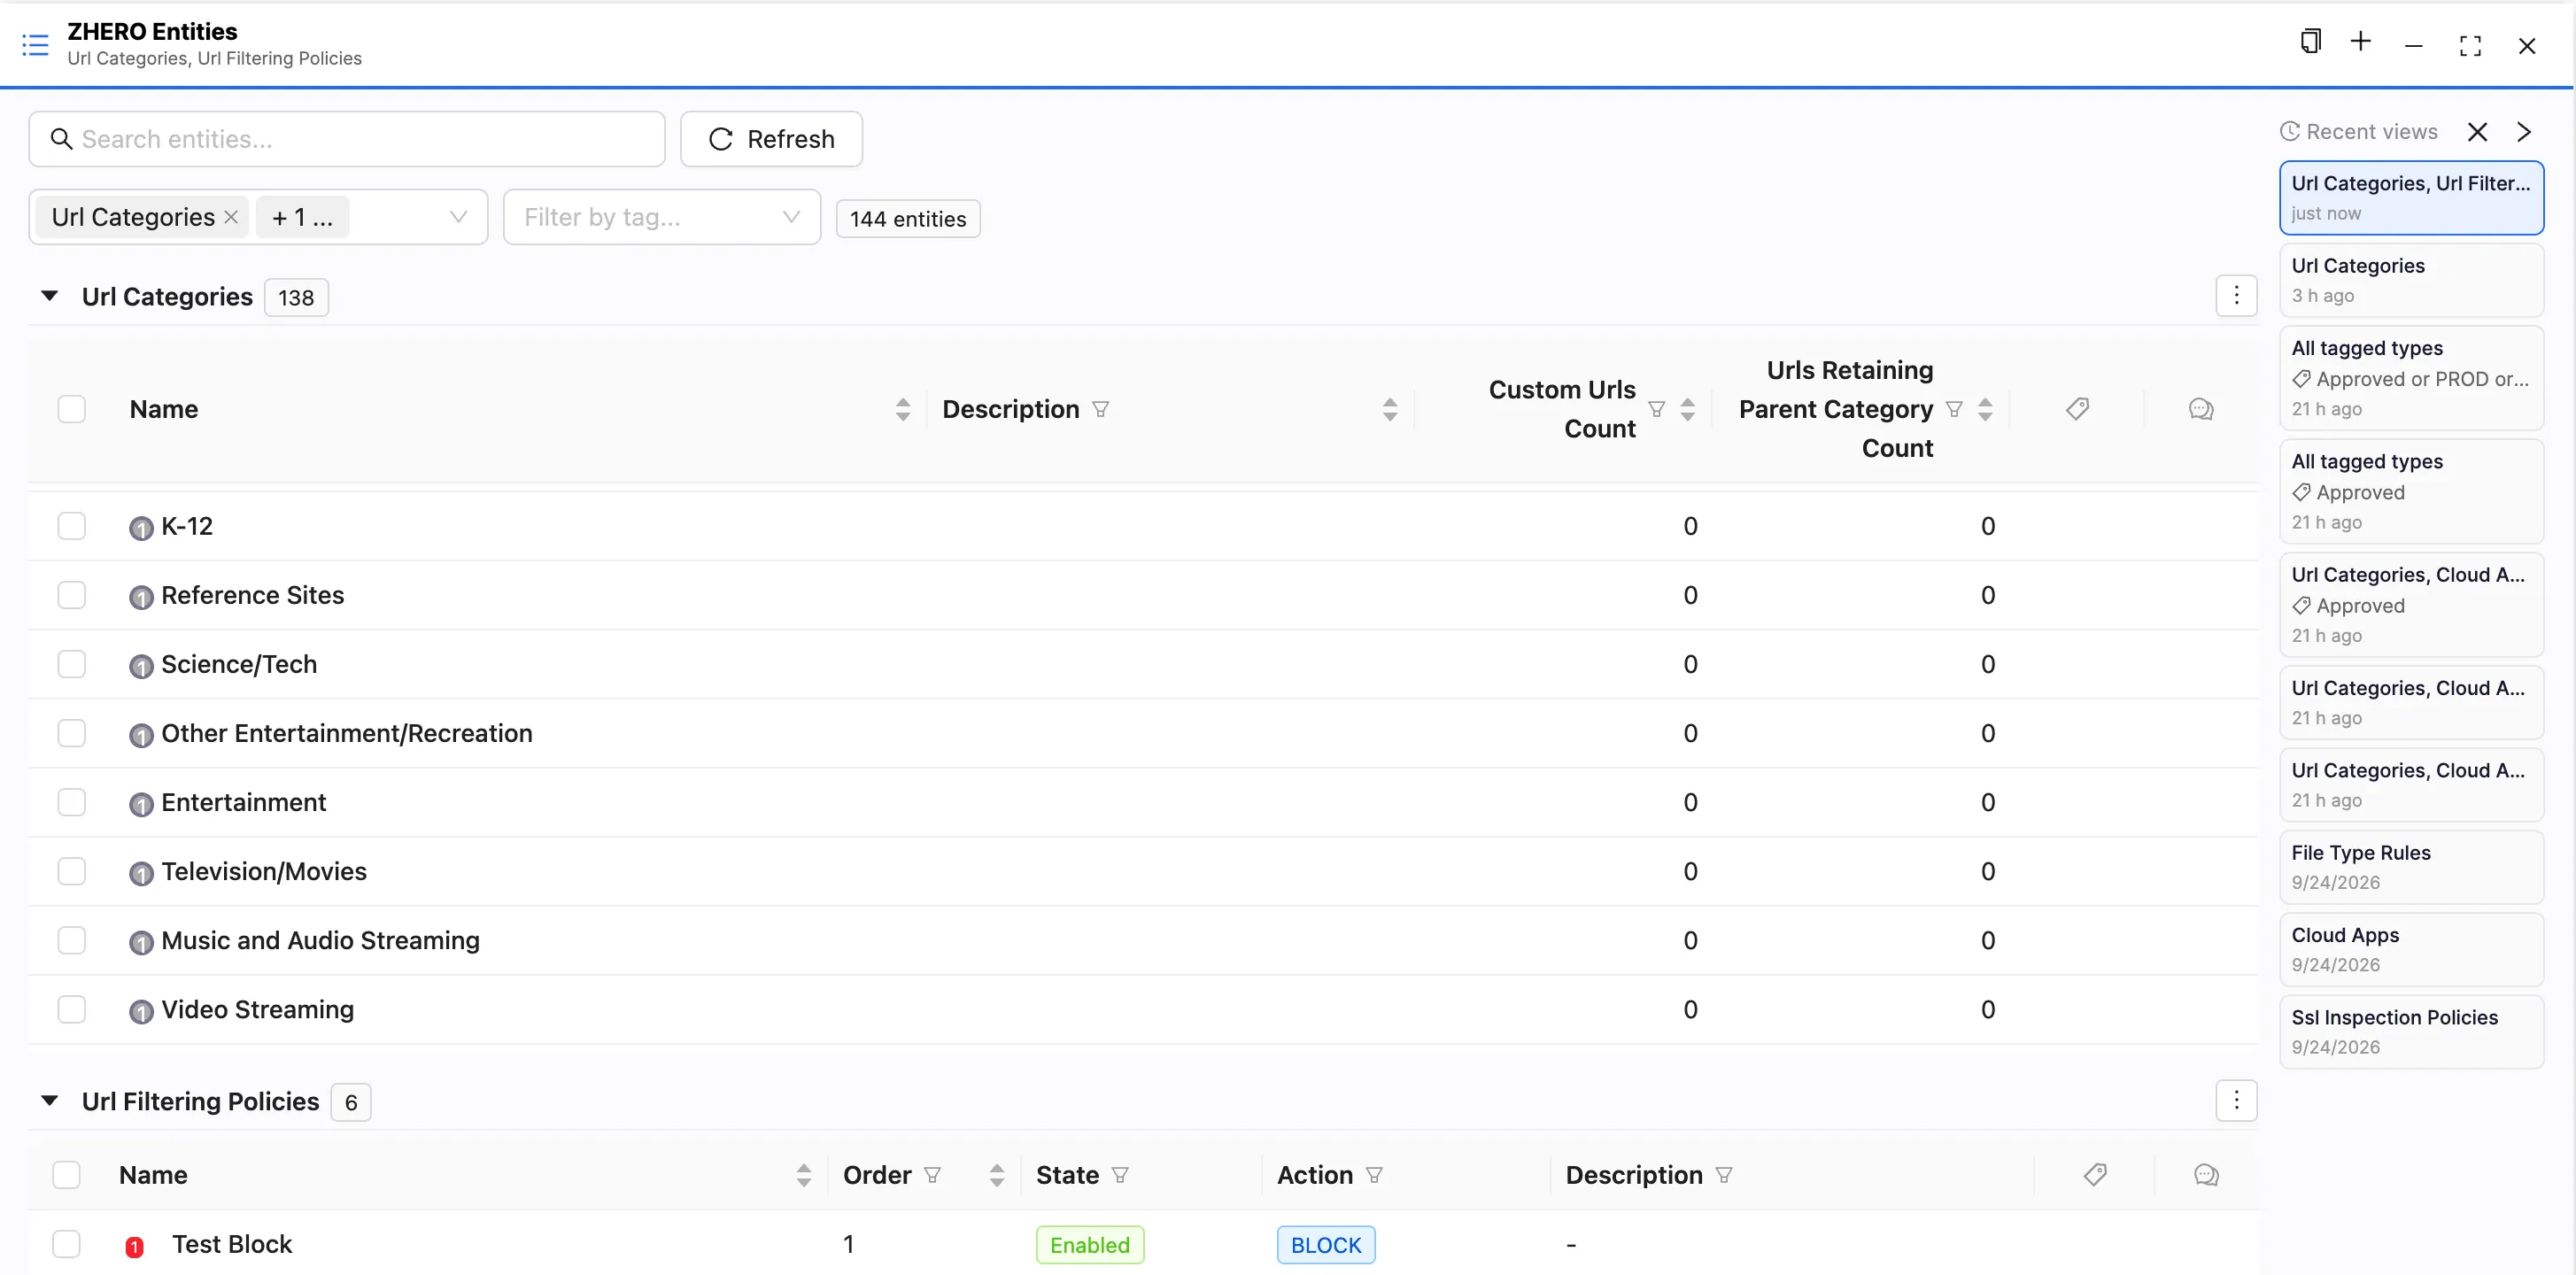Filter Urls Retaining Parent Category Count column
This screenshot has width=2576, height=1275.
(x=1954, y=409)
